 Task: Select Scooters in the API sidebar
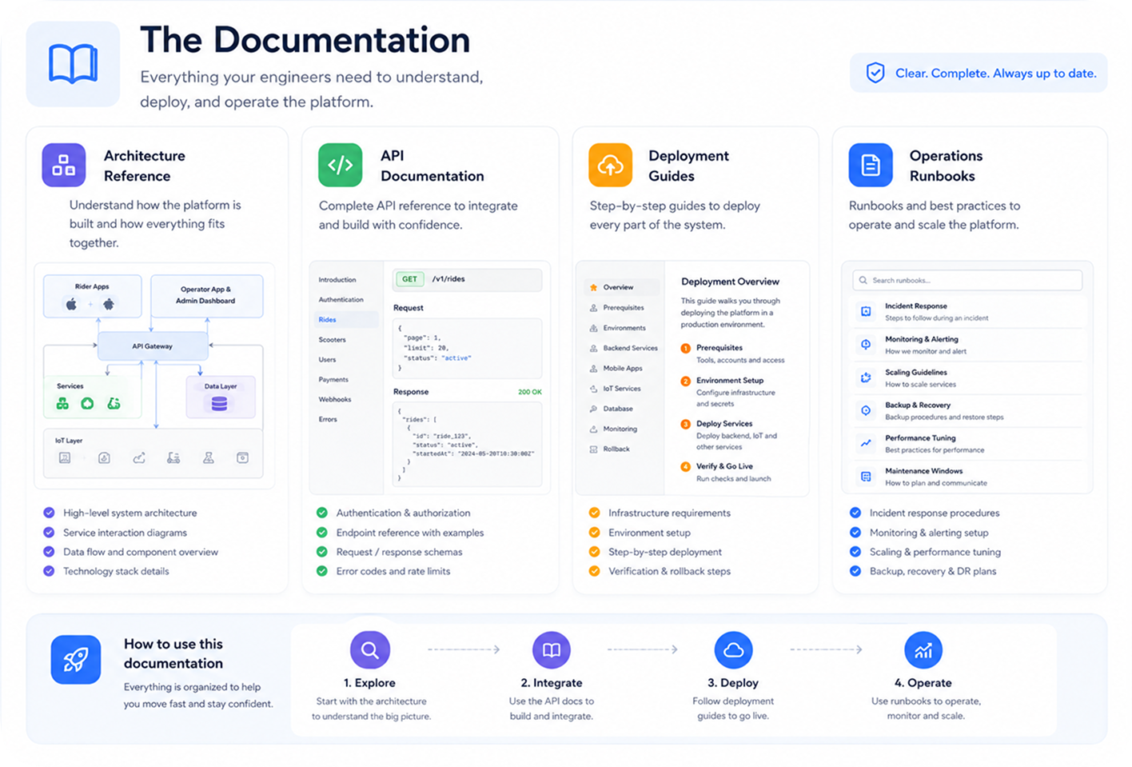(333, 340)
